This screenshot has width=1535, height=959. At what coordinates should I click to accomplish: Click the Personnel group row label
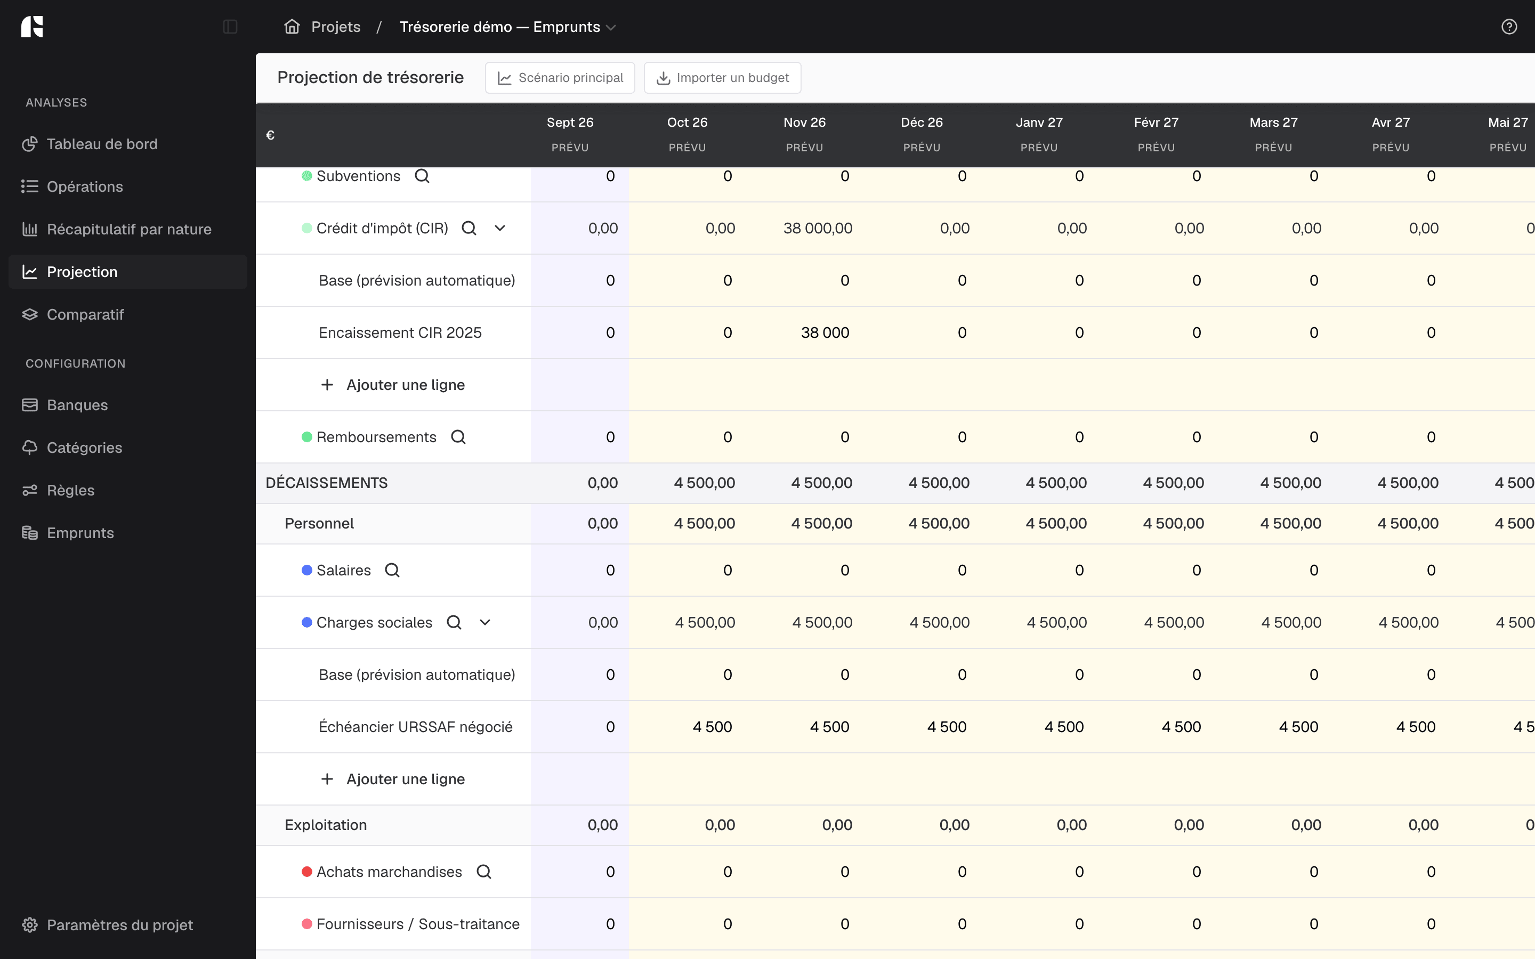[x=319, y=523]
